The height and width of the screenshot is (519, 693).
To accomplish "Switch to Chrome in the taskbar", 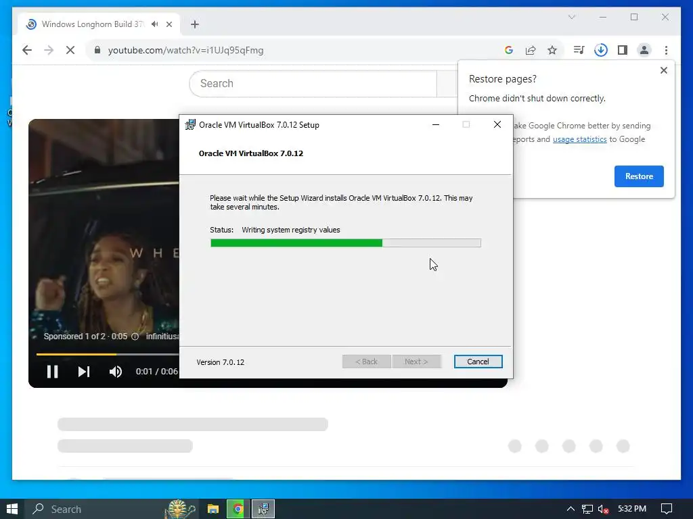I will click(238, 509).
